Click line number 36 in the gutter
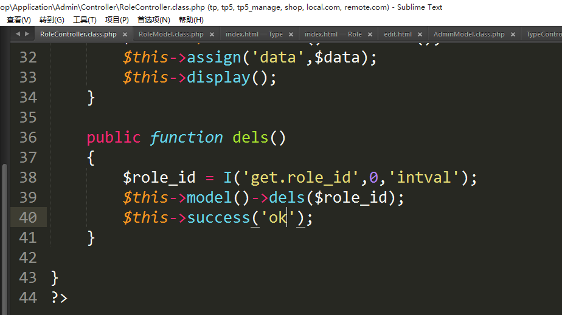The image size is (562, 315). 28,137
